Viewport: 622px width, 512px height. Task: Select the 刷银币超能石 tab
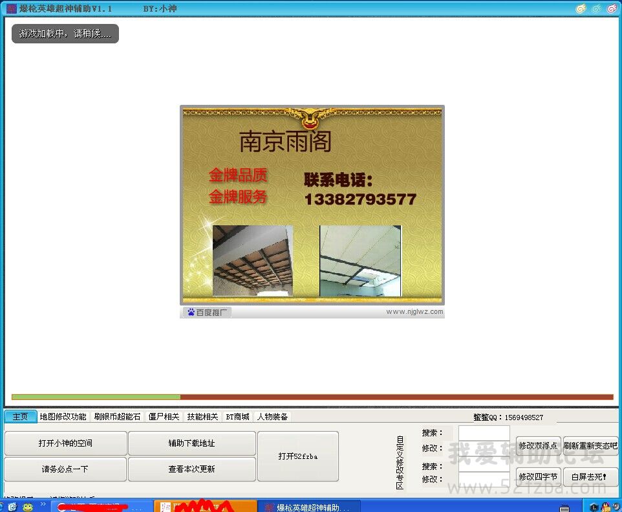tap(117, 417)
